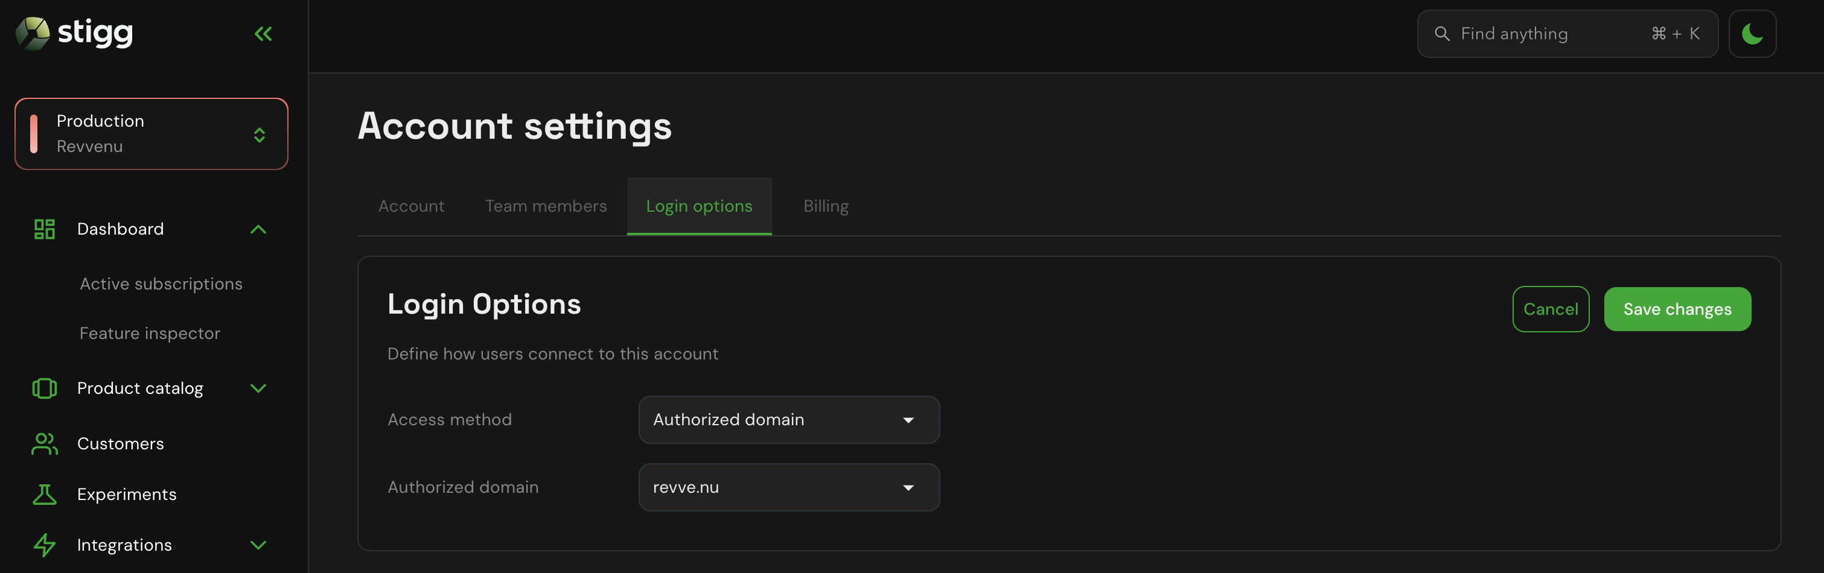The image size is (1824, 573).
Task: Open Active subscriptions in sidebar
Action: [161, 283]
